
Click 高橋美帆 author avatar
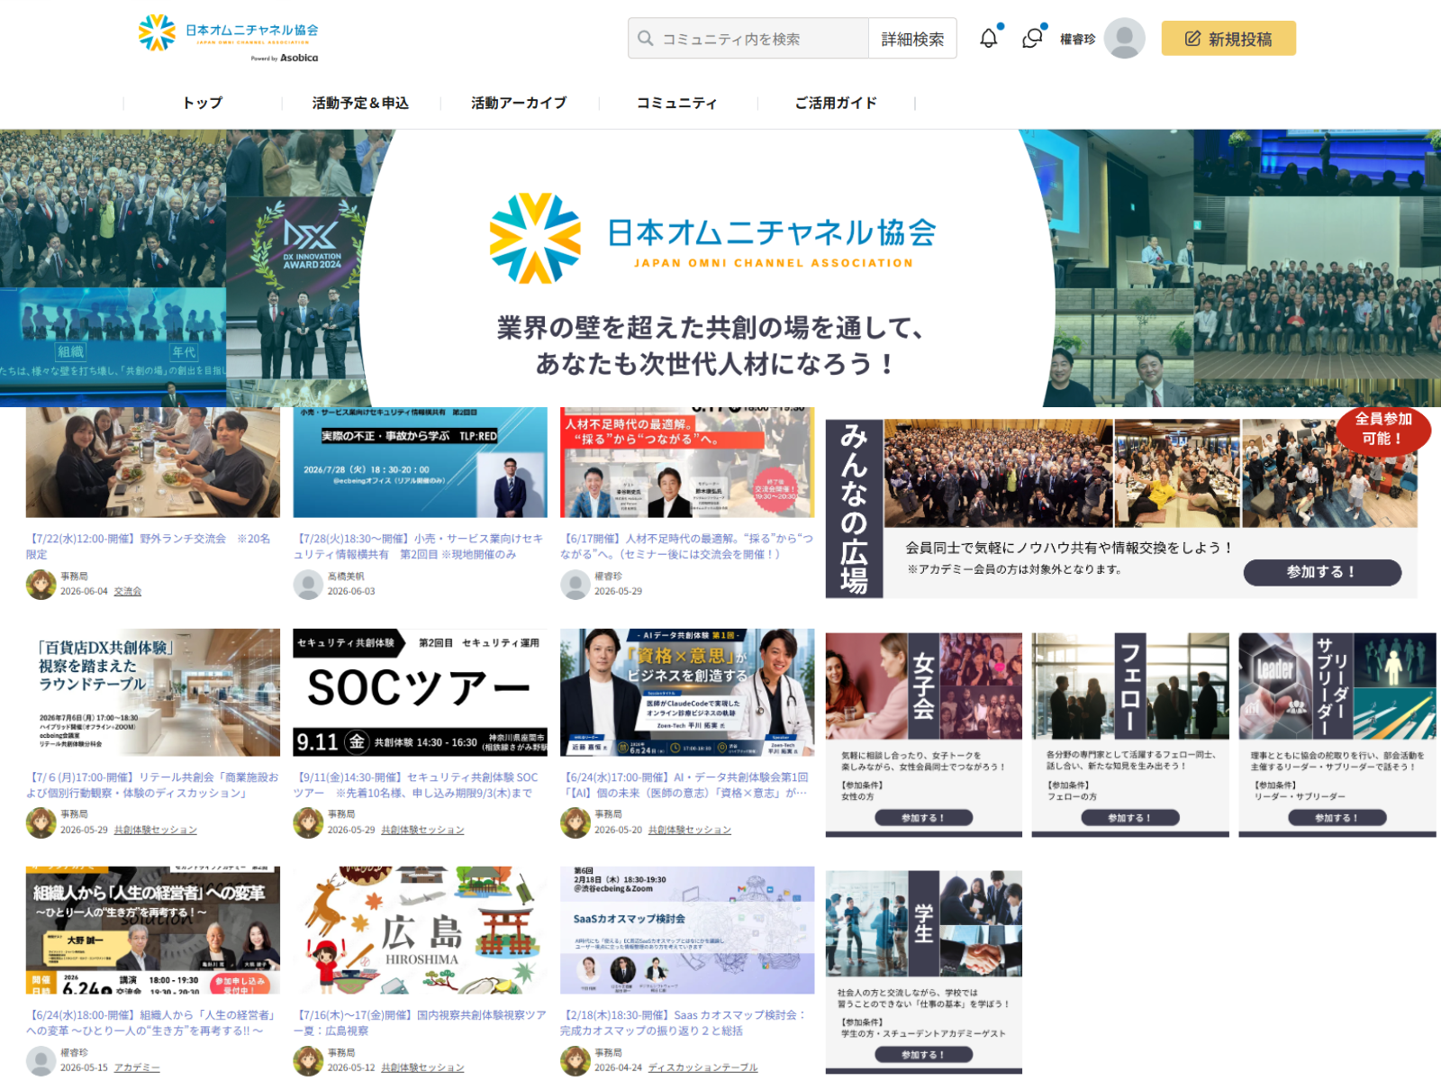click(308, 585)
